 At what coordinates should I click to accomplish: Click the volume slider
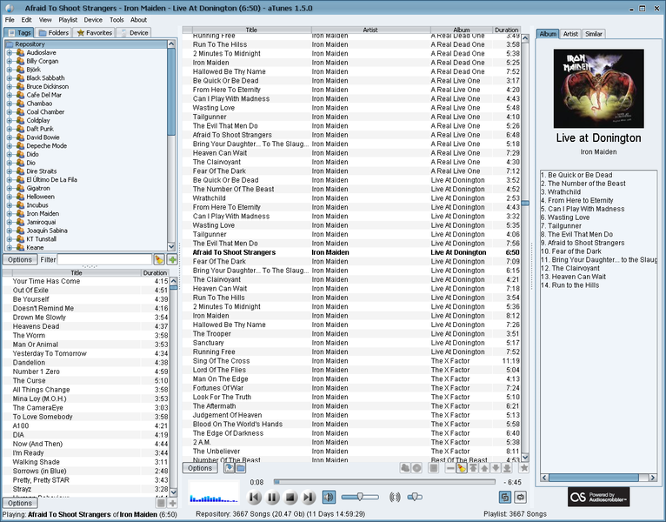pyautogui.click(x=358, y=497)
